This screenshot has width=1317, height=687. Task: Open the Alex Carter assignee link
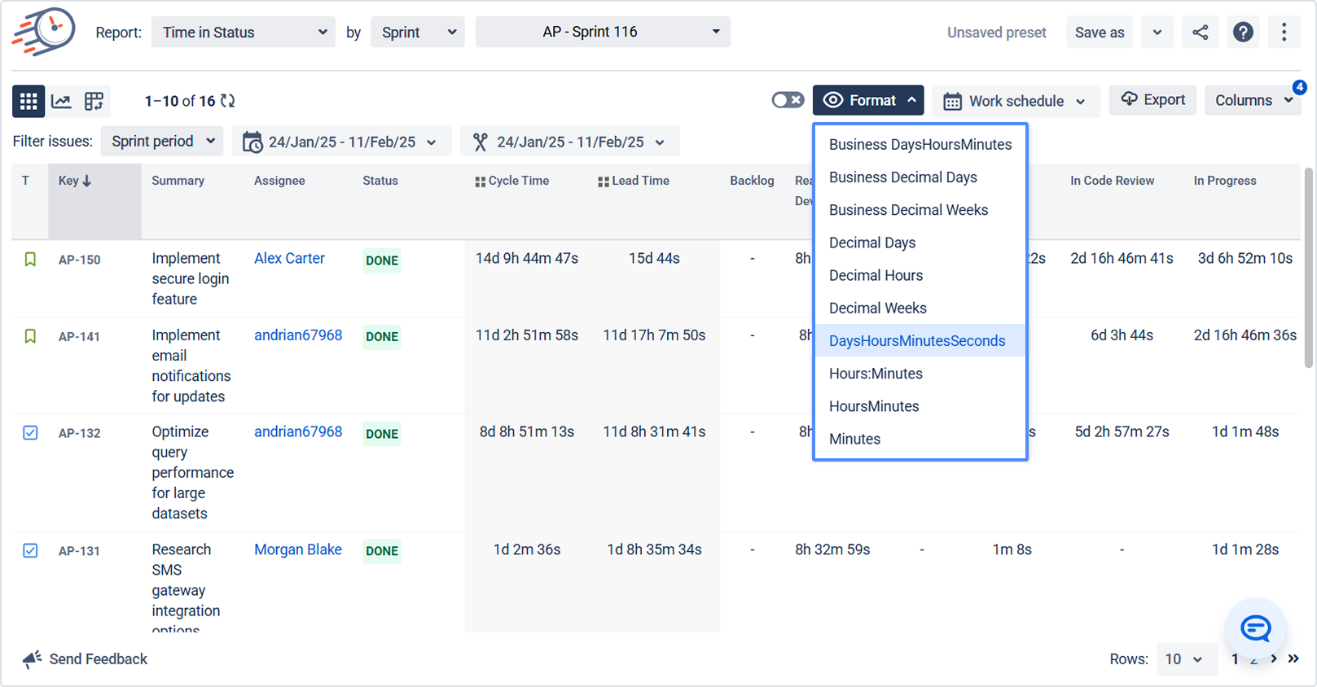(x=289, y=258)
